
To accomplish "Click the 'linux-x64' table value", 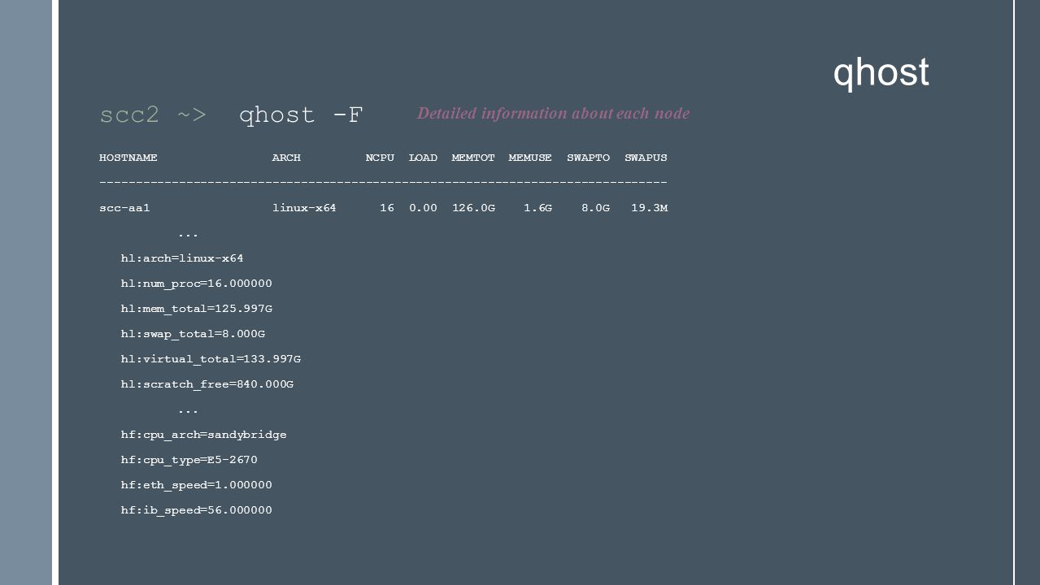I will [x=304, y=208].
